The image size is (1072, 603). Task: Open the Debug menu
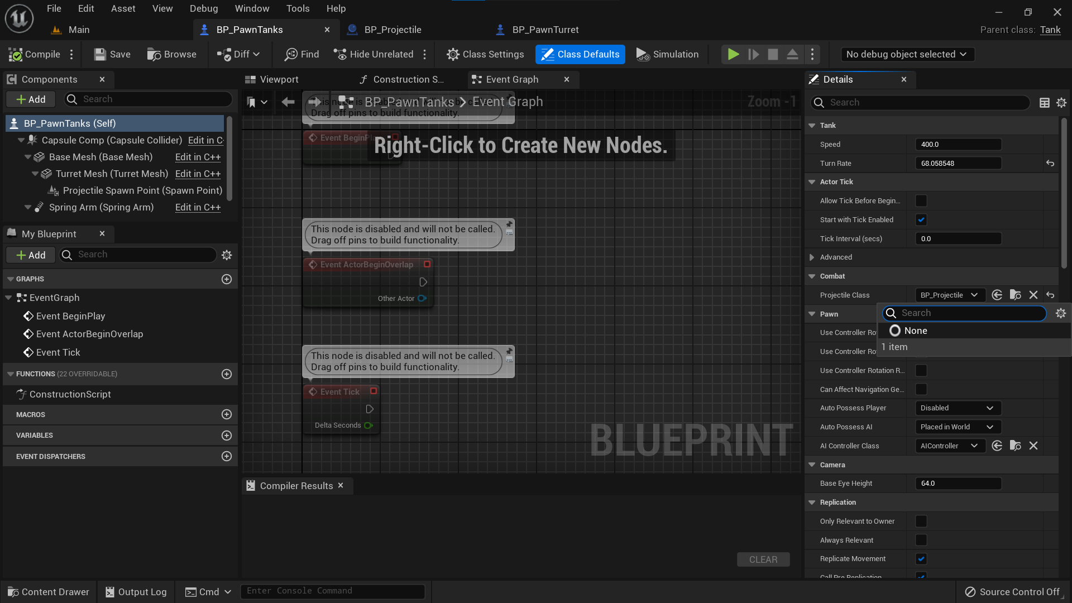click(203, 8)
